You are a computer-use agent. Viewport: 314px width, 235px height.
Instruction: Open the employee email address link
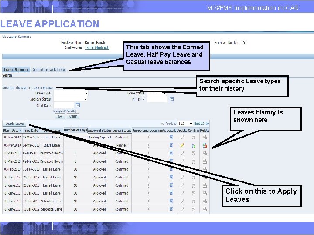click(x=97, y=47)
